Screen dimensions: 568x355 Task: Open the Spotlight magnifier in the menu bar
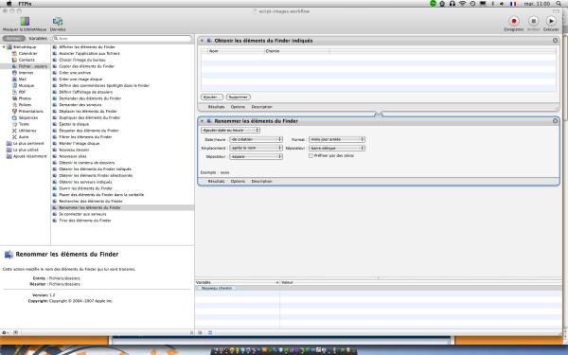559,4
